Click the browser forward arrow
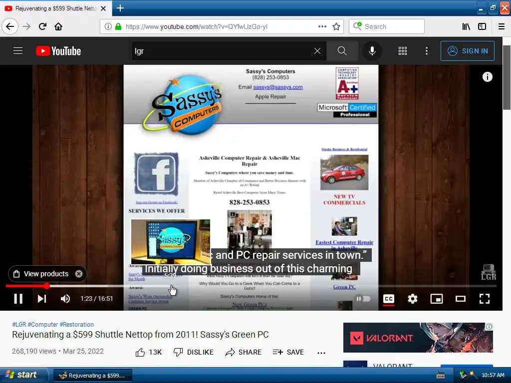Screen dimensions: 511x383 point(26,27)
